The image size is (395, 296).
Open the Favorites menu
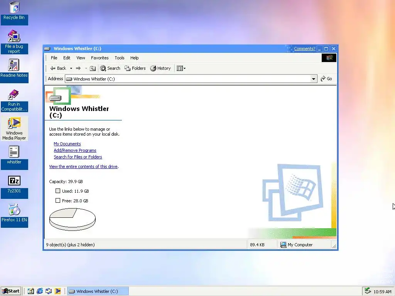tap(100, 58)
